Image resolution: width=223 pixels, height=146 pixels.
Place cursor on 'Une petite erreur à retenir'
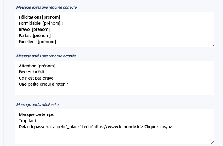pos(43,84)
